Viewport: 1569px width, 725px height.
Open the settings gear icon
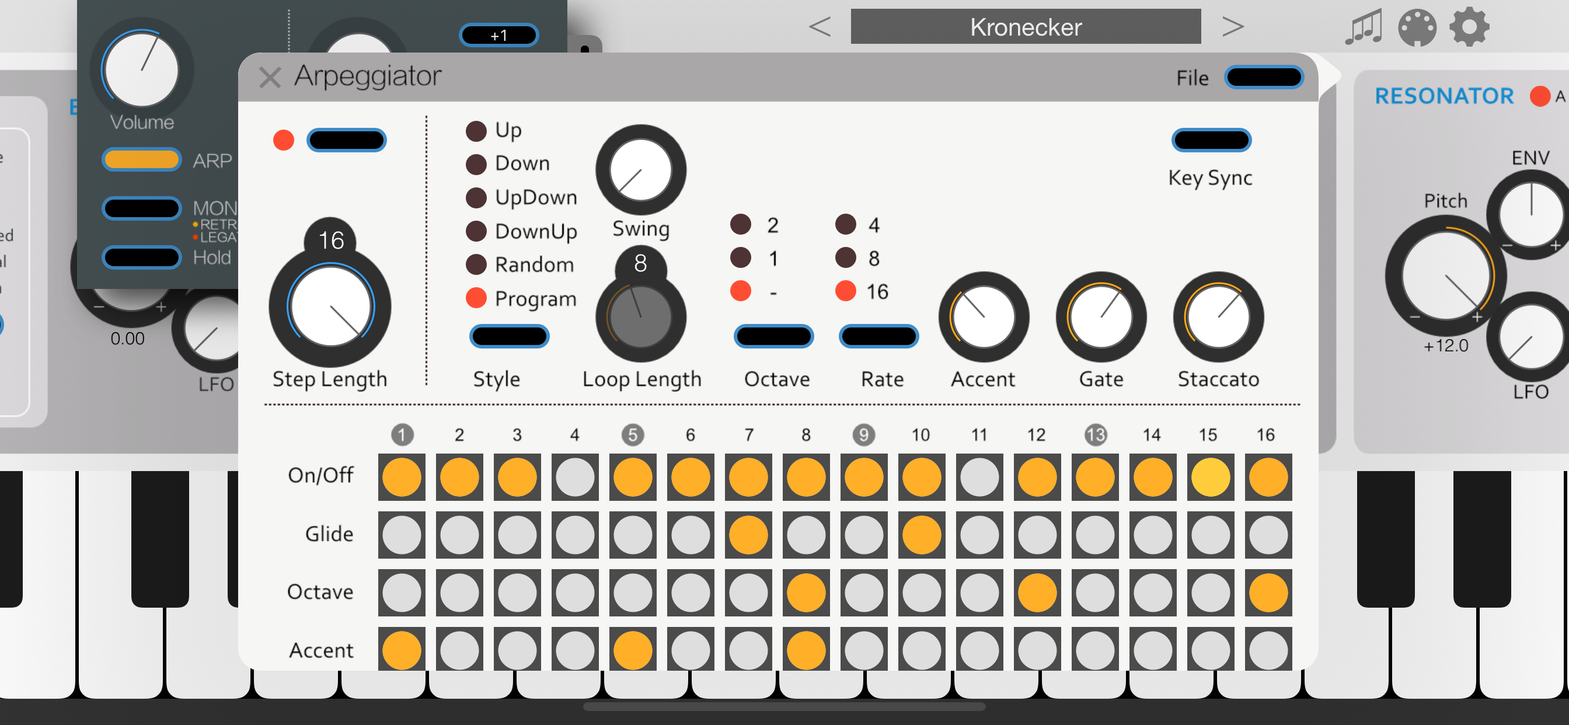click(1469, 27)
